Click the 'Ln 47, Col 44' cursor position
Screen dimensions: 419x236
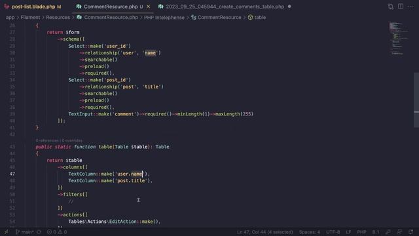click(x=264, y=232)
